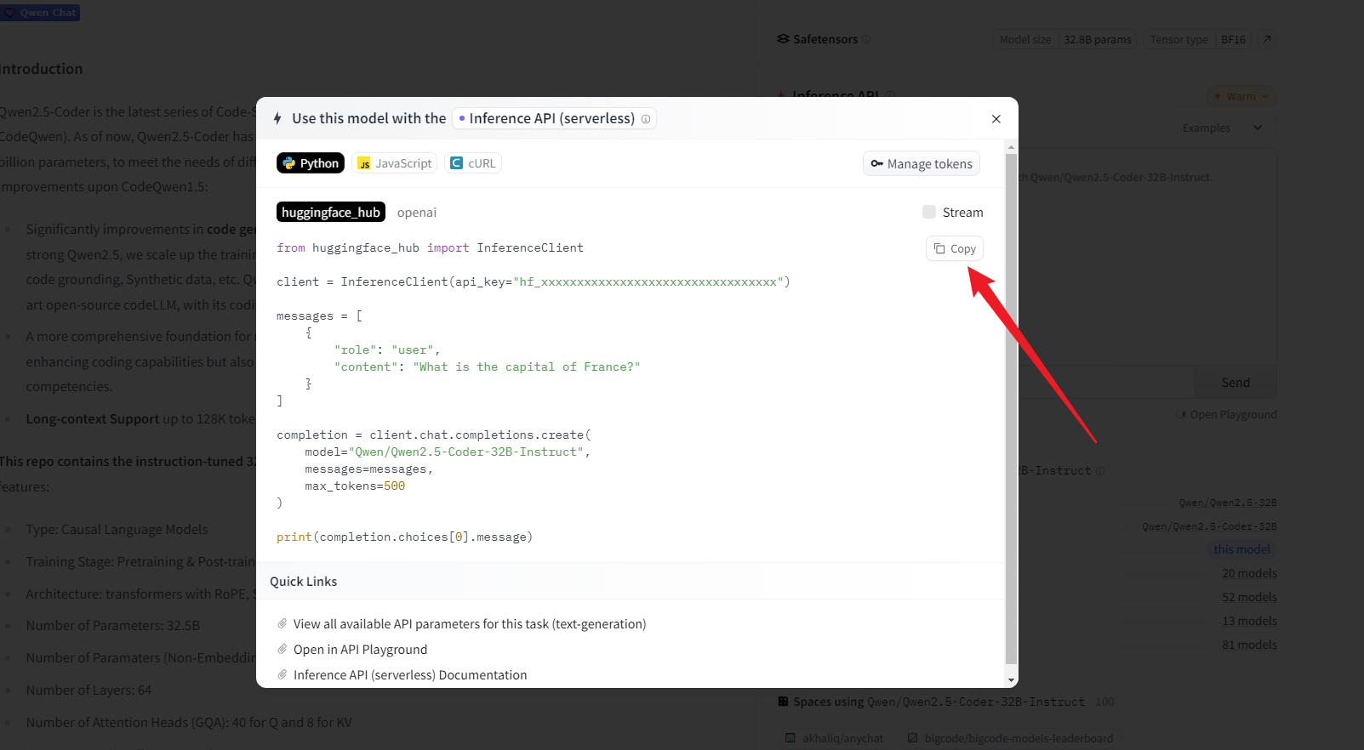This screenshot has width=1364, height=750.
Task: Click the Python logo icon
Action: pos(289,163)
